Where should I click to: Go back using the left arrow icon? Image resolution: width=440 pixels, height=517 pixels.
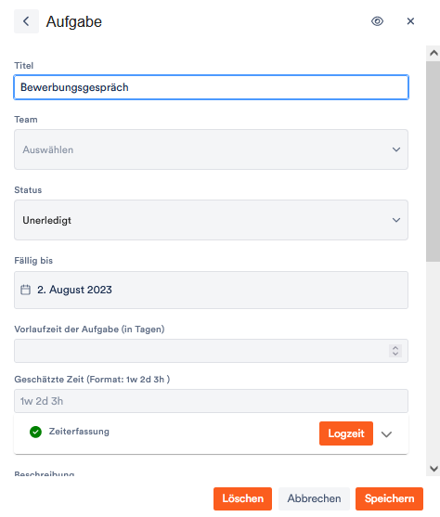click(26, 21)
